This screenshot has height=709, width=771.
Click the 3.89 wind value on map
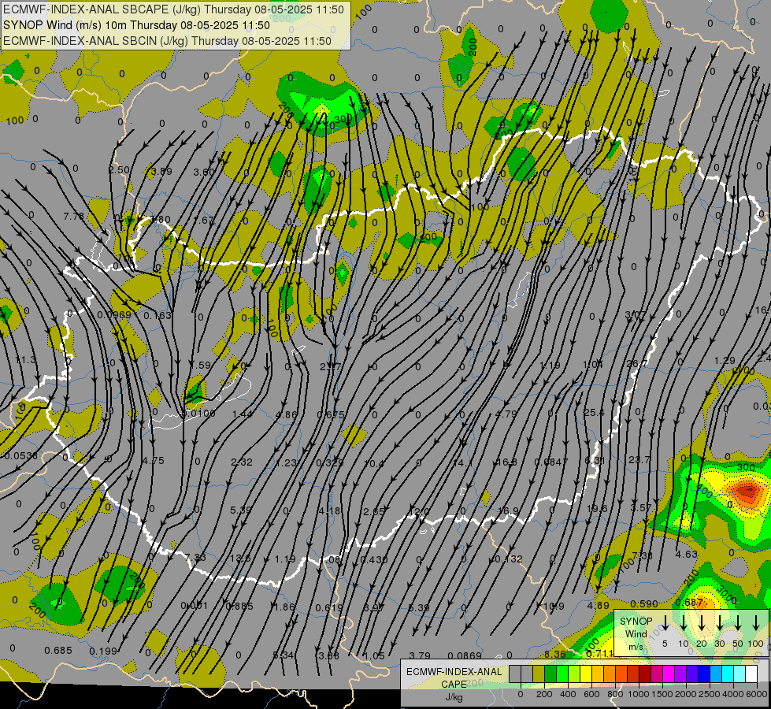(x=161, y=171)
